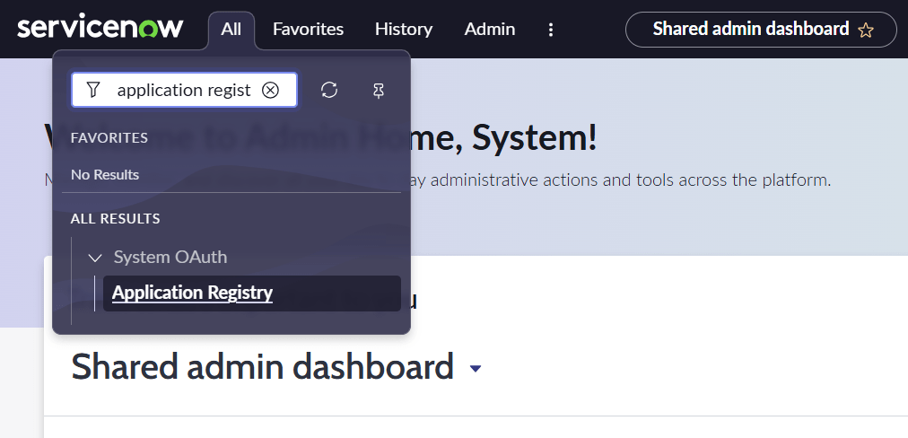Refresh the navigator menu results
Screen dimensions: 908x438
coord(329,90)
